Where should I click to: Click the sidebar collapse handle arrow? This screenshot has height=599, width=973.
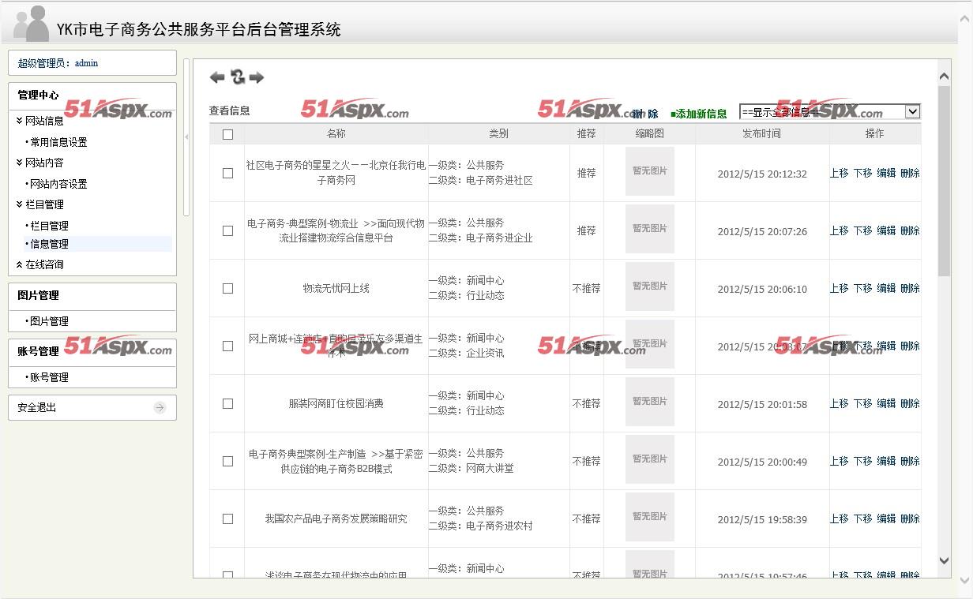point(186,137)
